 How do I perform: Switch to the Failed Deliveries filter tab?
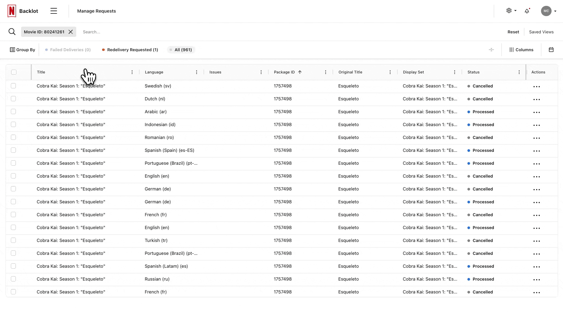coord(68,50)
